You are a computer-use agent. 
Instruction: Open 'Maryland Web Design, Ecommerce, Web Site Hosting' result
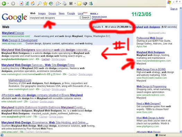pyautogui.click(x=45, y=122)
